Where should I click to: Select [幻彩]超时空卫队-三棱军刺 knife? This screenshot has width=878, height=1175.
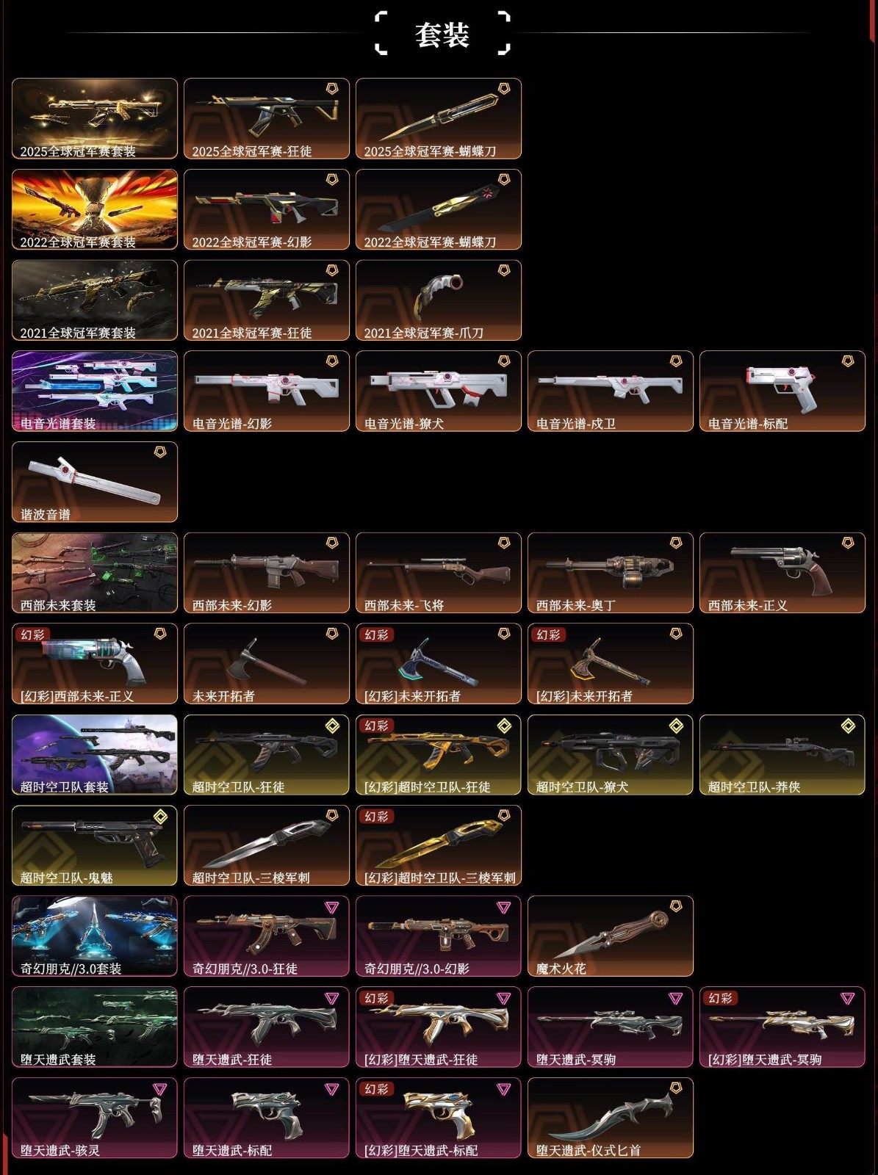click(439, 845)
